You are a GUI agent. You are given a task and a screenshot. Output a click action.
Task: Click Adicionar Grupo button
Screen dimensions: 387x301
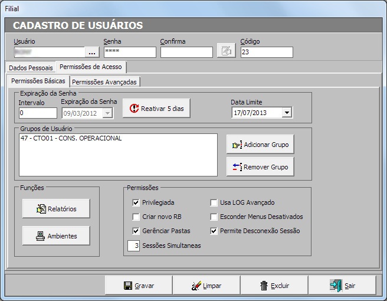coord(260,144)
